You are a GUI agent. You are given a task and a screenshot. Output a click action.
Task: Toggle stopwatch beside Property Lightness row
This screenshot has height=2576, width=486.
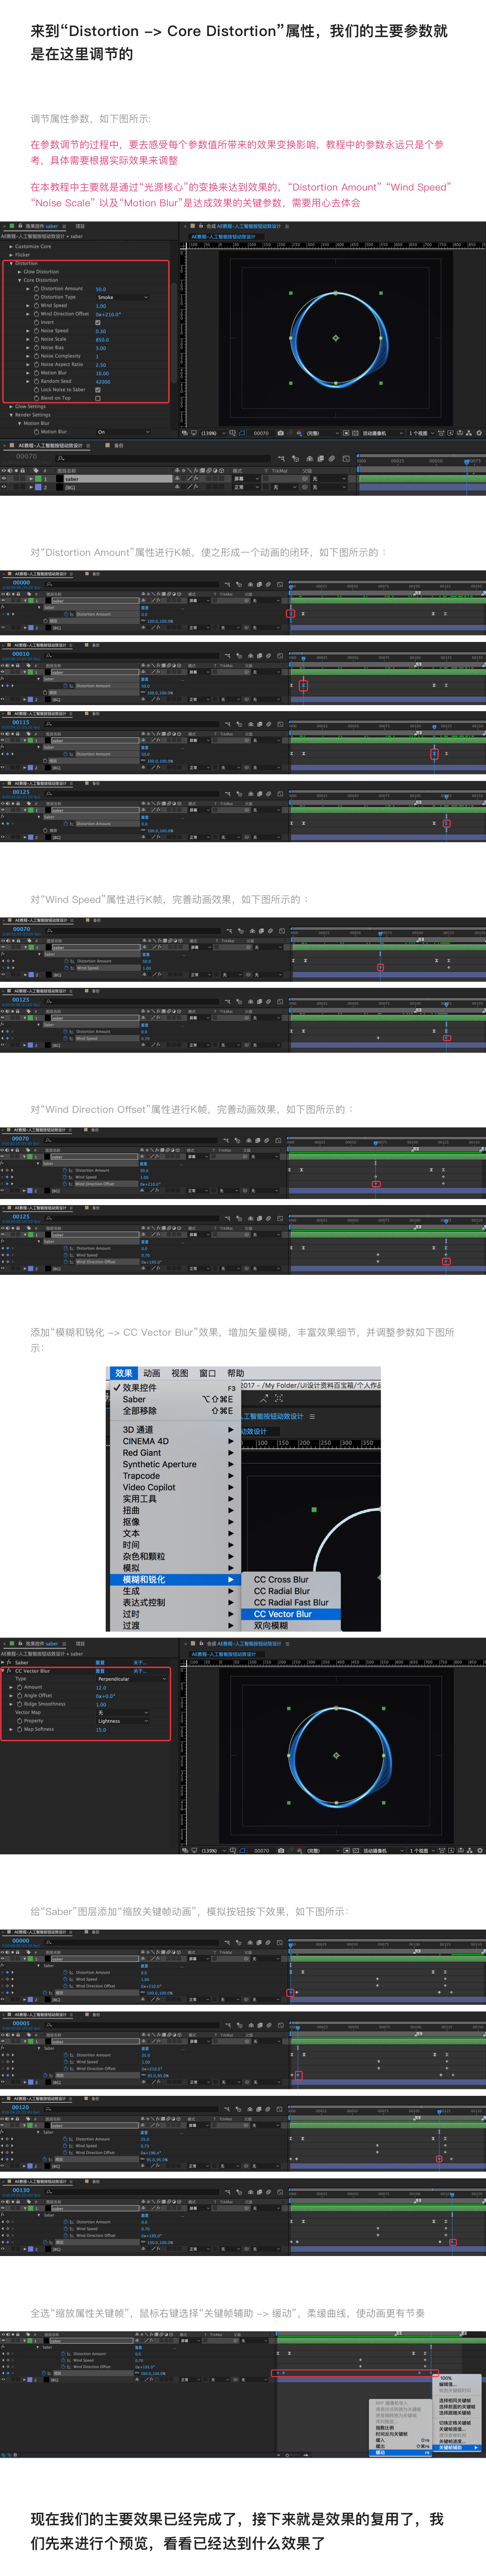[x=20, y=1721]
